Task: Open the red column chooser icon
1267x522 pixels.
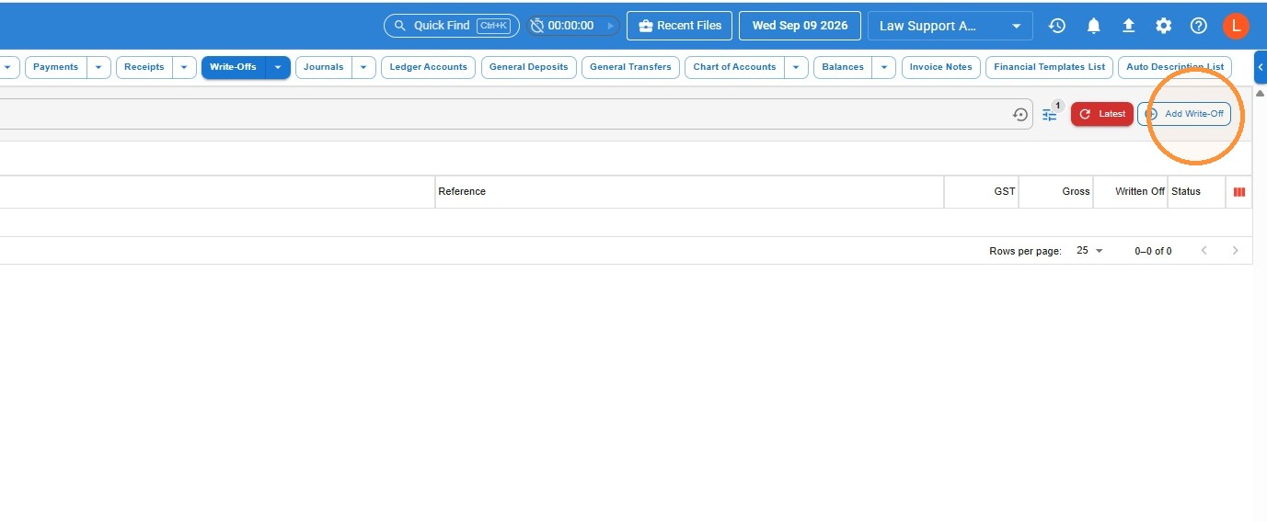Action: [1239, 192]
